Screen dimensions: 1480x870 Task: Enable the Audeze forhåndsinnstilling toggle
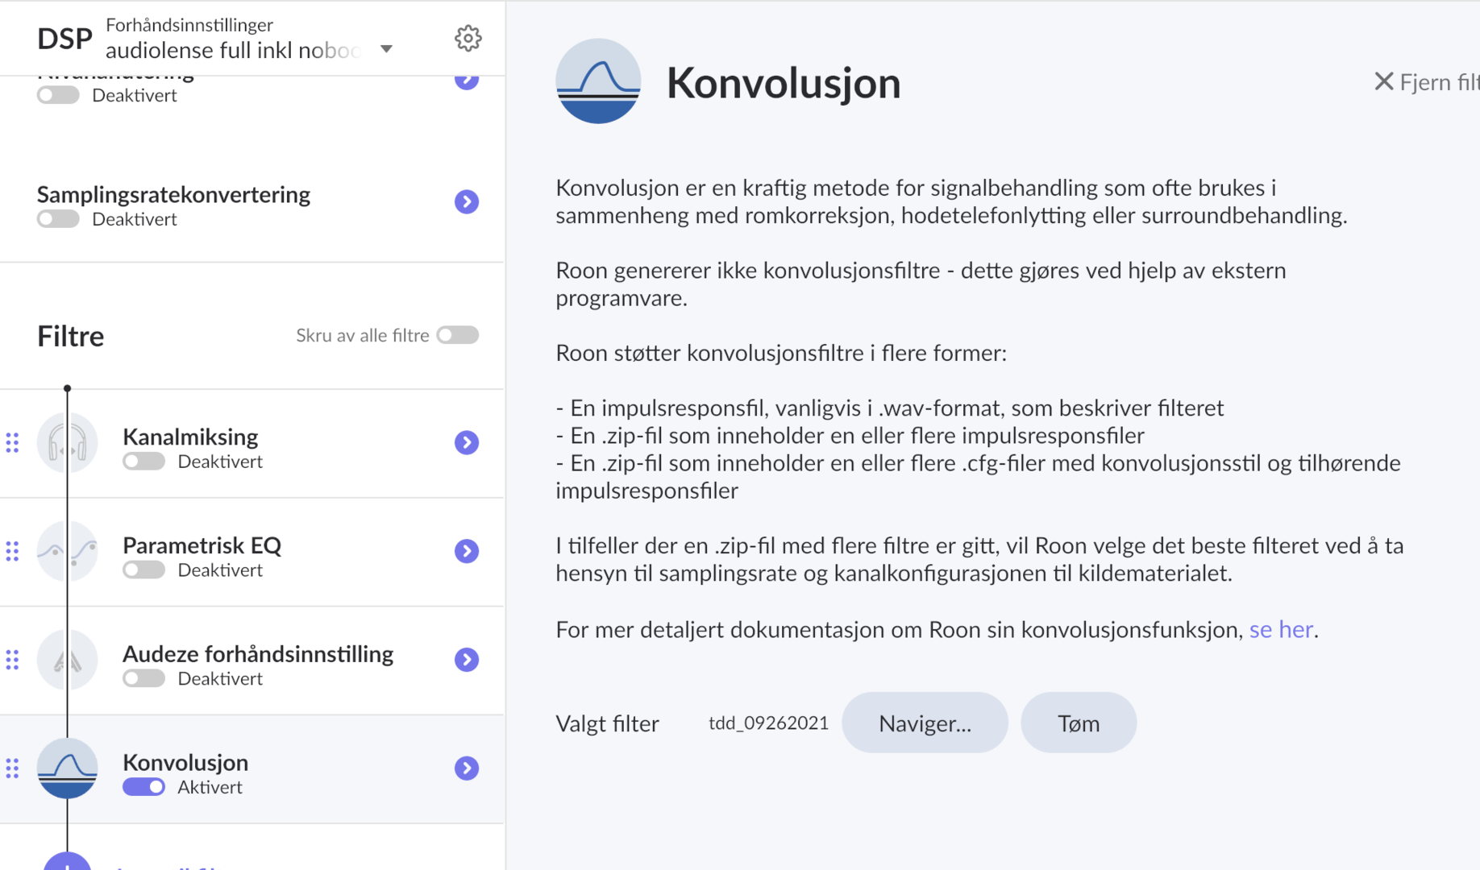[143, 679]
